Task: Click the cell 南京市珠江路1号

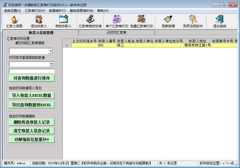Action: tap(197, 45)
